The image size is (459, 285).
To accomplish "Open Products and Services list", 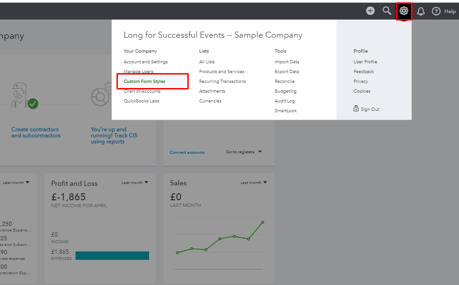I will pyautogui.click(x=221, y=72).
